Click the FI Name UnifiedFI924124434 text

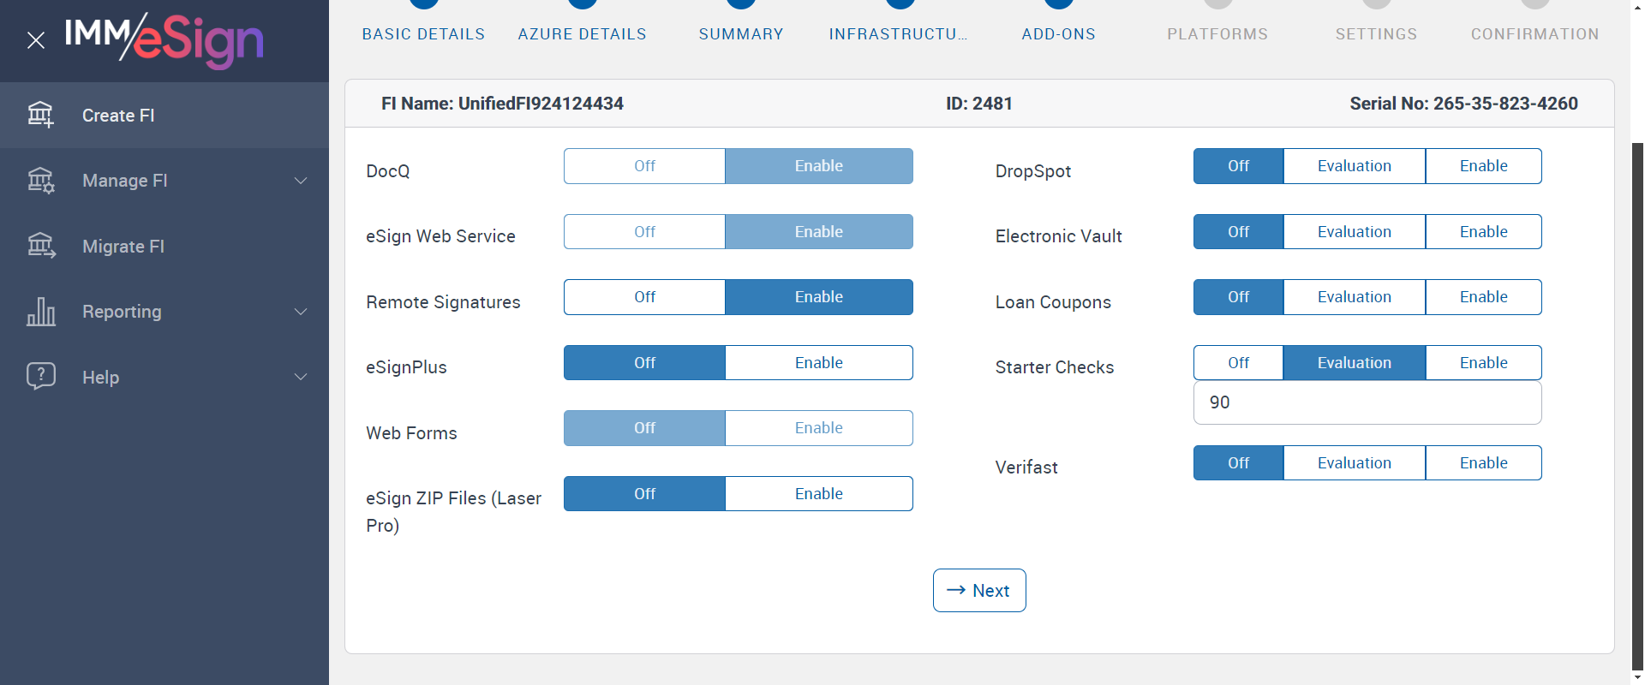502,104
